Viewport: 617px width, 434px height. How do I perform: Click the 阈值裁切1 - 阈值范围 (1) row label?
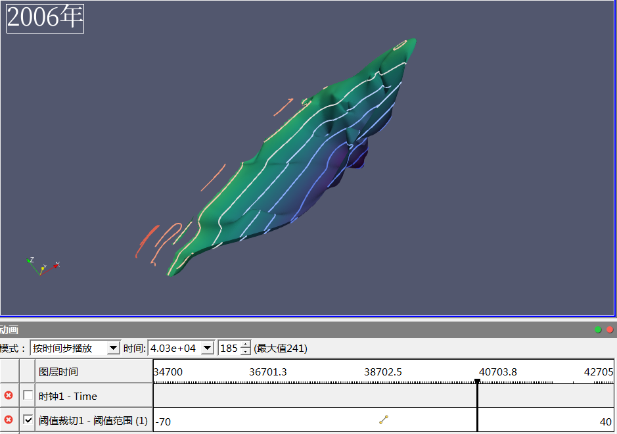(x=93, y=421)
